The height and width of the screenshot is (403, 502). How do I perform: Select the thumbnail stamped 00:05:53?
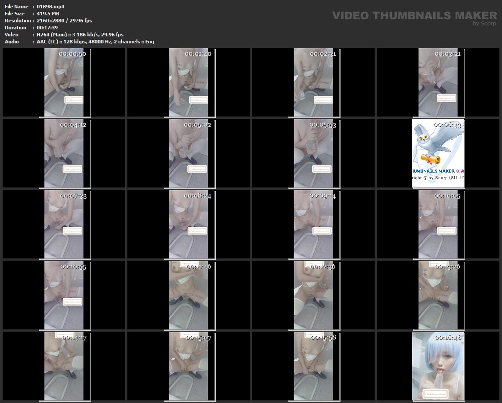(313, 153)
